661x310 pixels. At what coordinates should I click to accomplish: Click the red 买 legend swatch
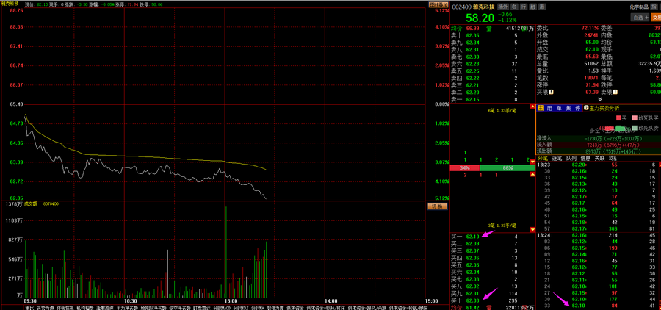619,118
